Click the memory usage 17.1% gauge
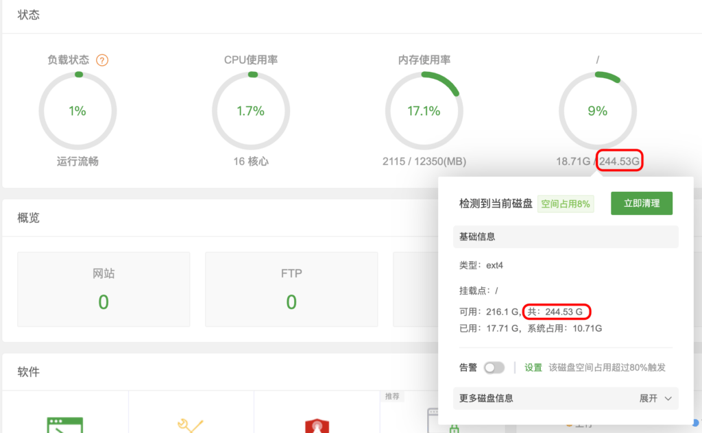 (424, 110)
